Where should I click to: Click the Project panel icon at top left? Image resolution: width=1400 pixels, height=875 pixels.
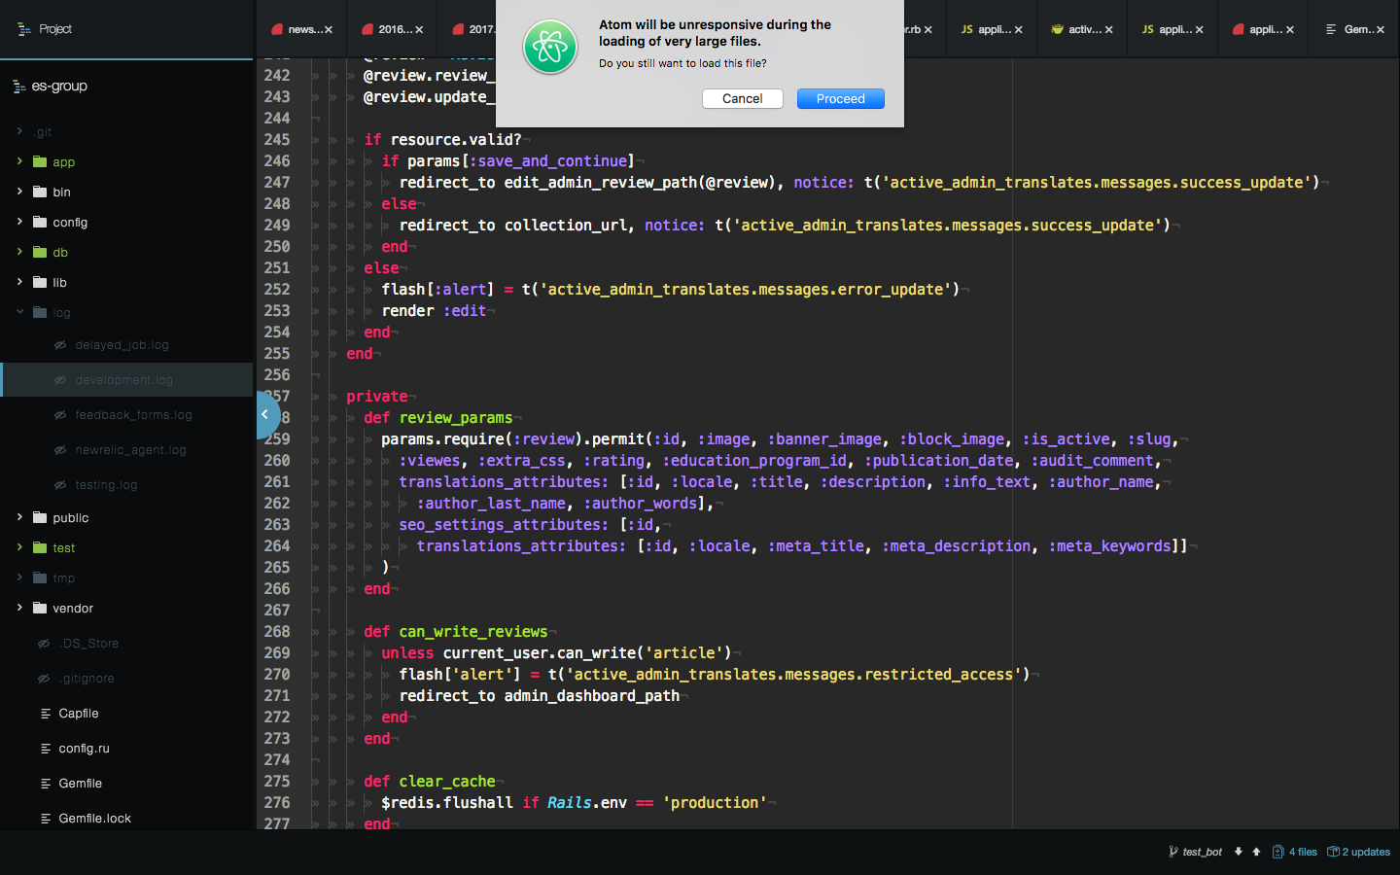(21, 28)
